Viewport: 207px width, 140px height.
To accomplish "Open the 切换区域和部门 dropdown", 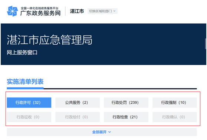I will click(x=102, y=11).
